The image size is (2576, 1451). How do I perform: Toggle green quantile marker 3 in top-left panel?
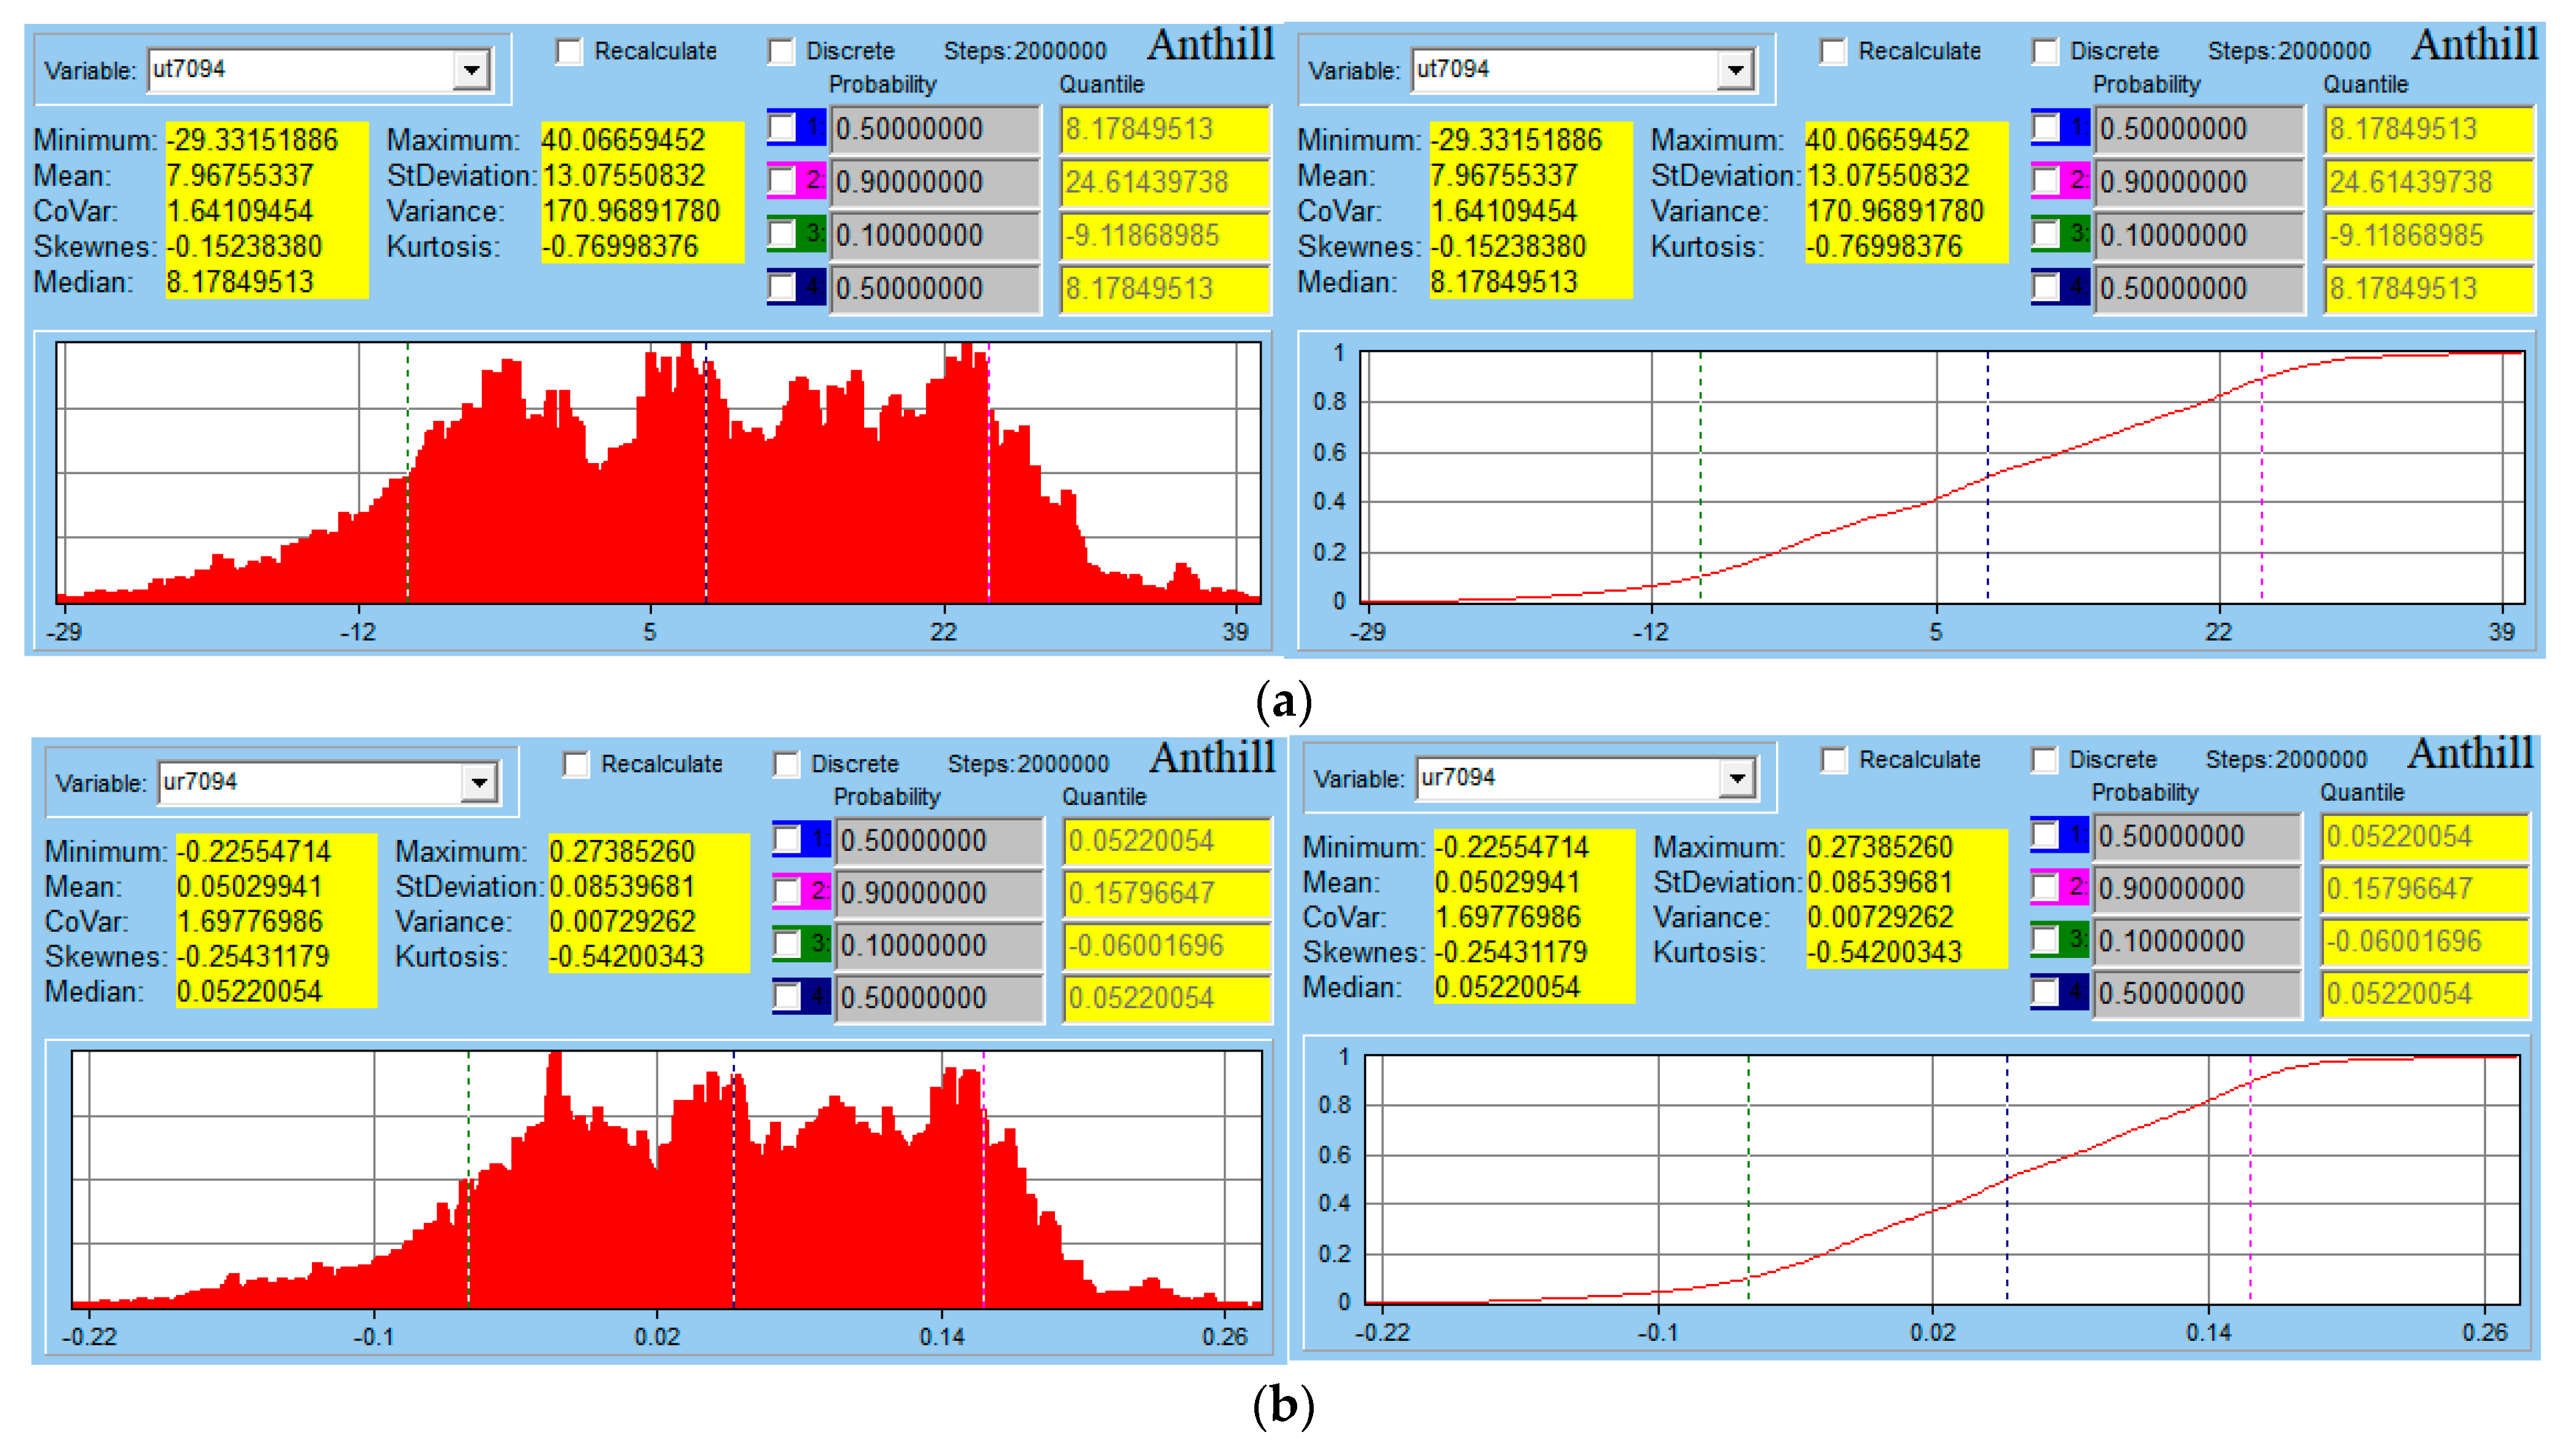click(782, 234)
